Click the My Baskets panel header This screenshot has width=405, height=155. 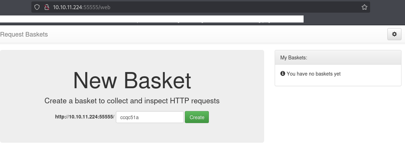[338, 57]
